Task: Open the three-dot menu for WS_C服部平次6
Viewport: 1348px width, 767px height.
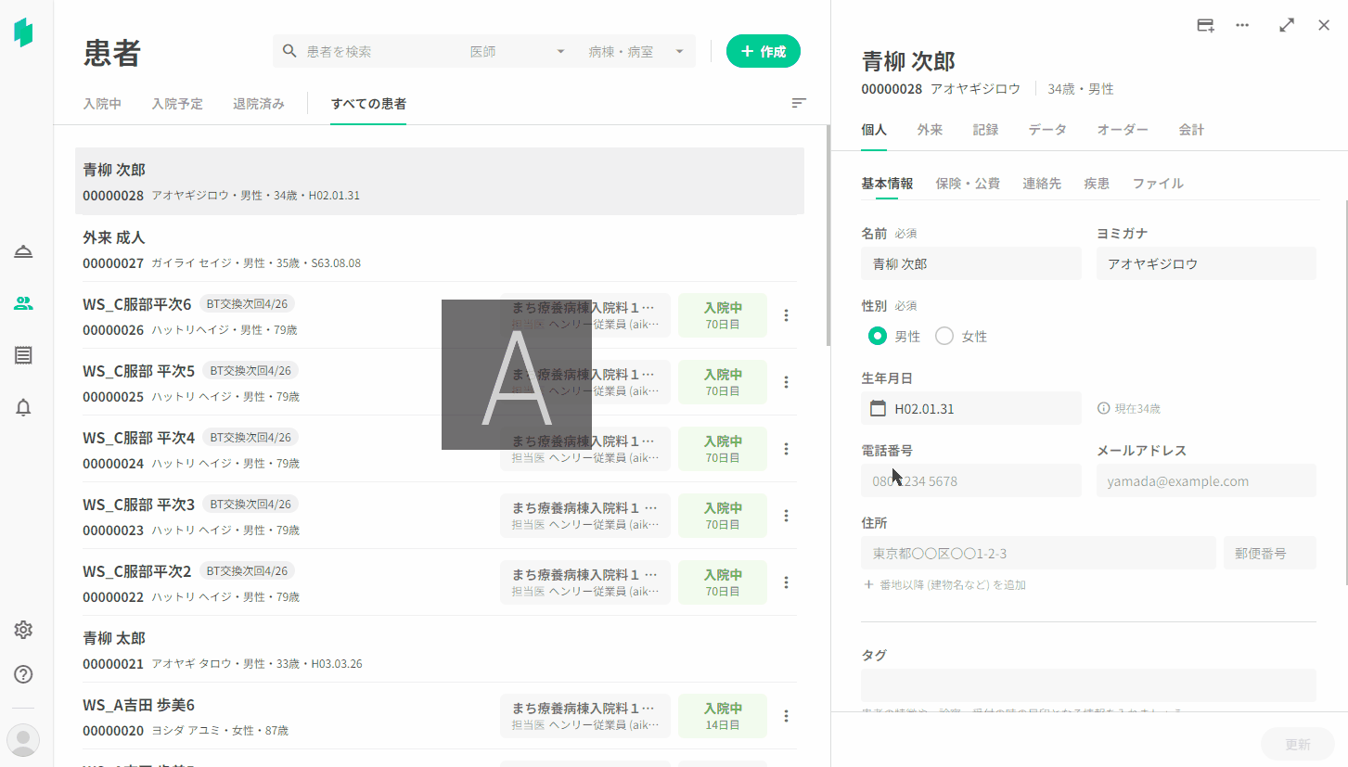Action: 786,315
